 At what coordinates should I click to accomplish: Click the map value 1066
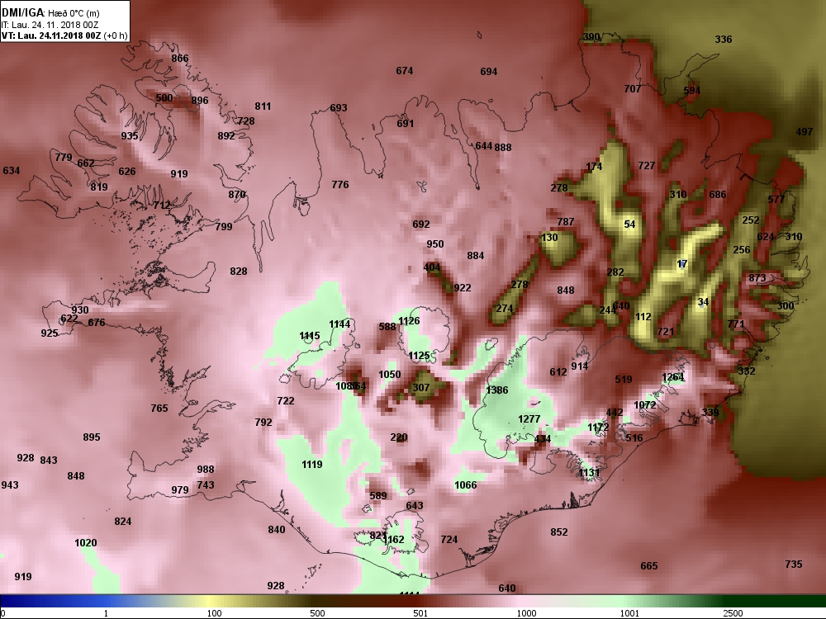coord(466,485)
